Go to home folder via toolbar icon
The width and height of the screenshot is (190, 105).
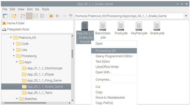click(x=51, y=16)
